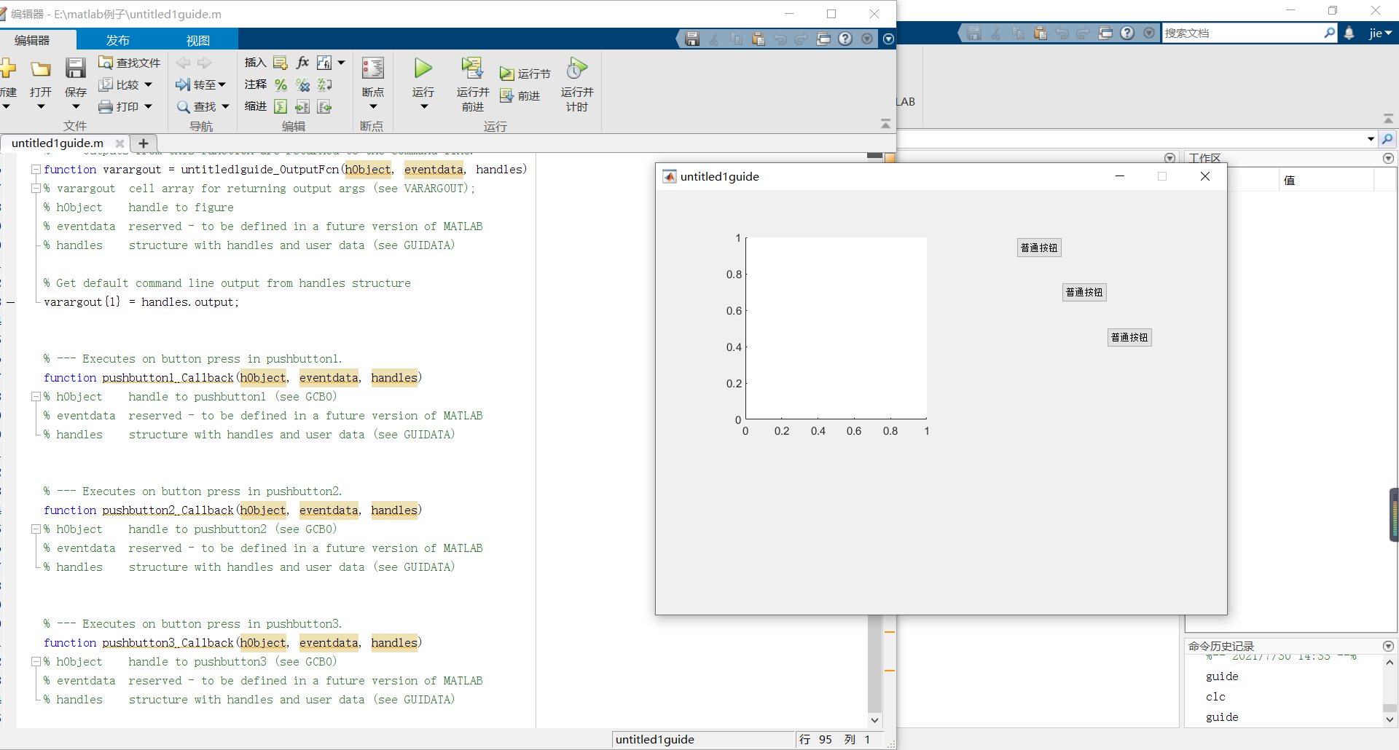Collapse the OutputFcn function fold marker

pos(35,169)
